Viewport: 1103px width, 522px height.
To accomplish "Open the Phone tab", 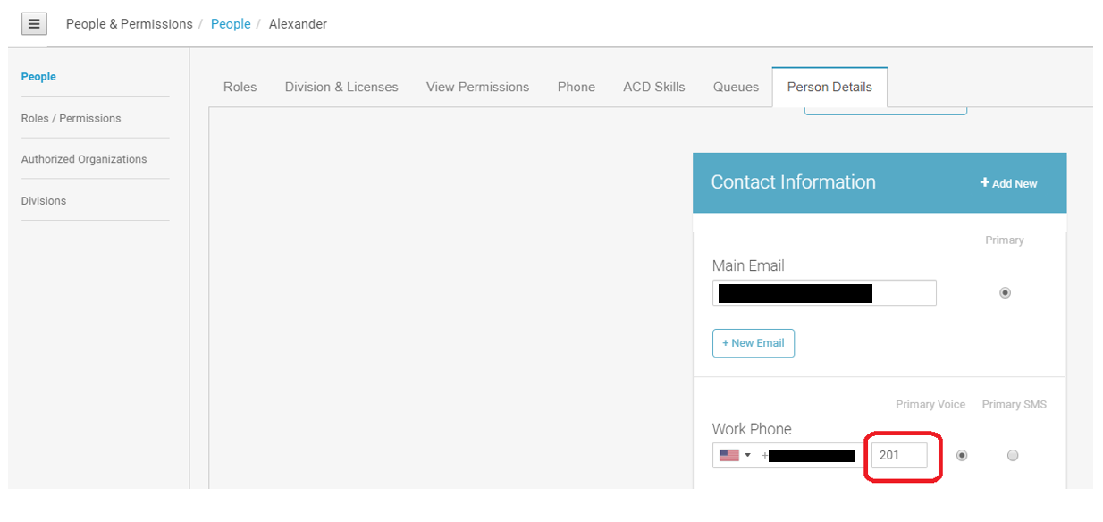I will pos(576,87).
